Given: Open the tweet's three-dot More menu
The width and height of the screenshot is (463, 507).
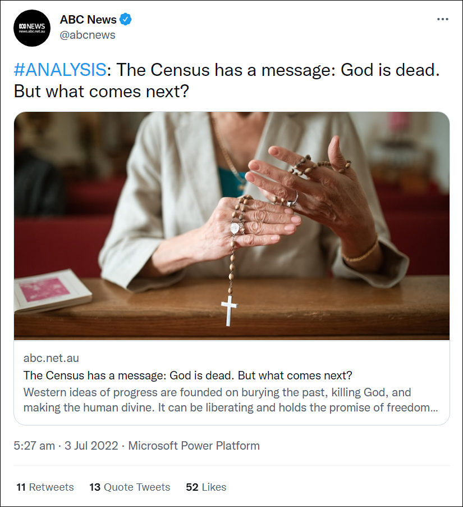Looking at the screenshot, I should pyautogui.click(x=442, y=19).
